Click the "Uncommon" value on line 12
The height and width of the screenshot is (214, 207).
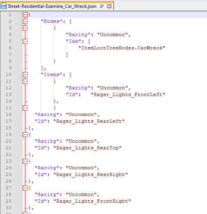(x=112, y=88)
